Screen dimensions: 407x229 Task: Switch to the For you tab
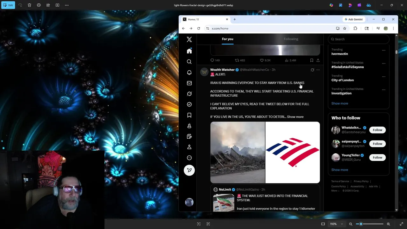tap(228, 39)
